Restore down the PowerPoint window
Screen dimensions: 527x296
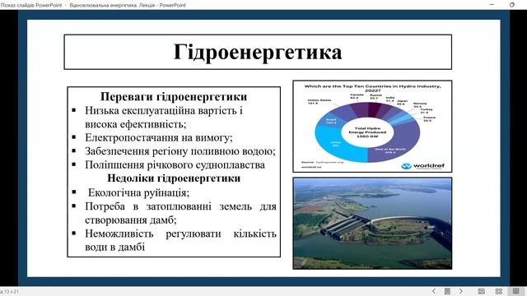[x=512, y=5]
